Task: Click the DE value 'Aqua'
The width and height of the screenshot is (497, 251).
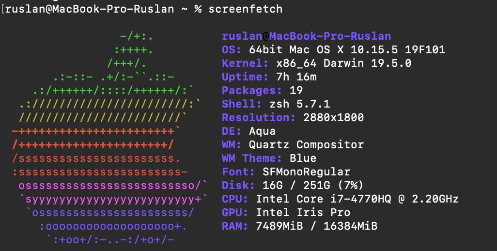Action: (x=262, y=131)
